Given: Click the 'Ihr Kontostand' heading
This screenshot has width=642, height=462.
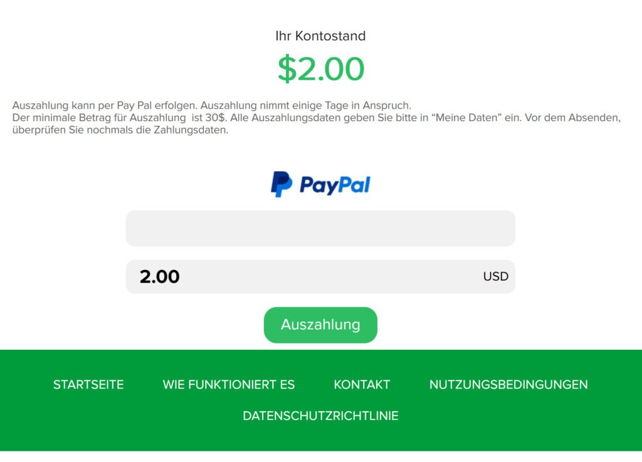Looking at the screenshot, I should pyautogui.click(x=320, y=36).
